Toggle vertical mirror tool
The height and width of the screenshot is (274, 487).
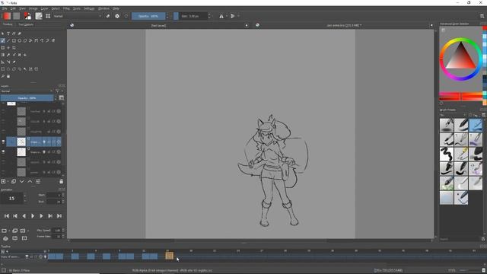pyautogui.click(x=232, y=16)
